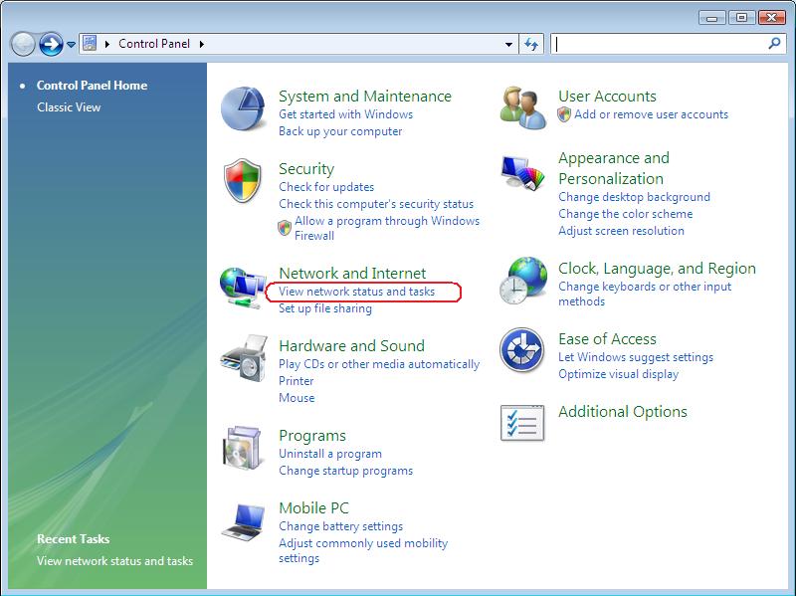Open the Clock, Language, and Region icon
This screenshot has width=796, height=596.
click(522, 281)
